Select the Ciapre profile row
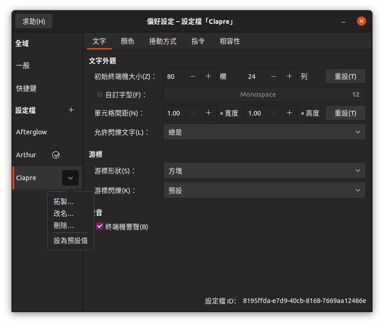The height and width of the screenshot is (325, 384). coord(47,178)
